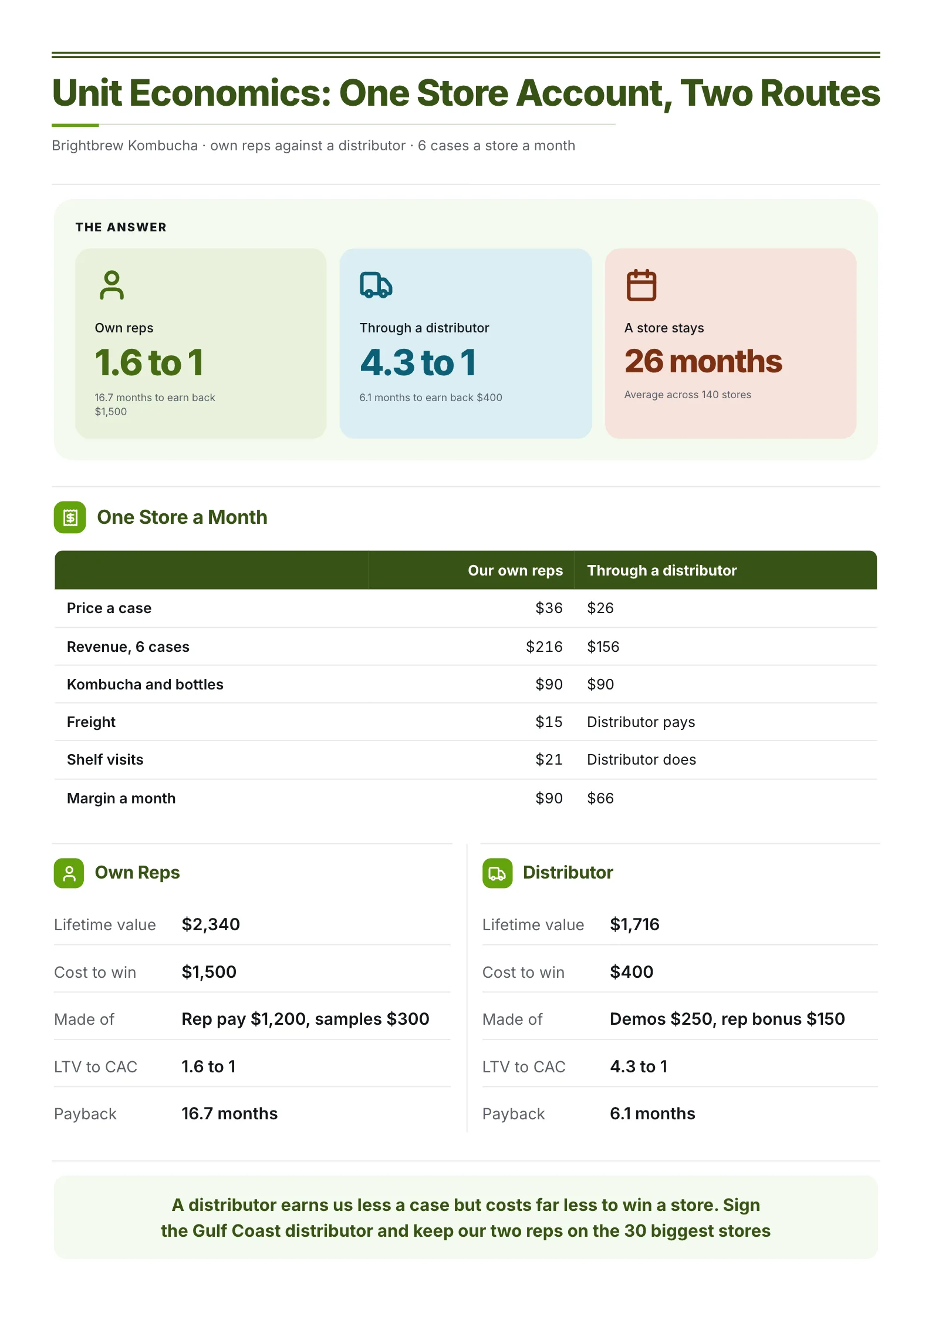Click the Our own reps column header

[515, 570]
